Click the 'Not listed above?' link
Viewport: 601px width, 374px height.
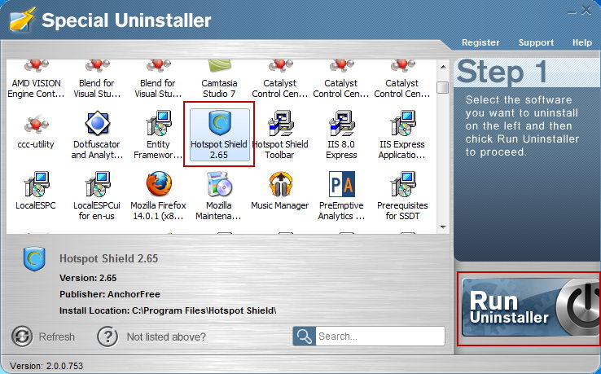[166, 337]
